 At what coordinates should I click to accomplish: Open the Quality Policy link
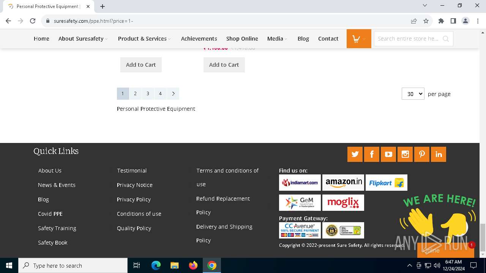coord(134,228)
